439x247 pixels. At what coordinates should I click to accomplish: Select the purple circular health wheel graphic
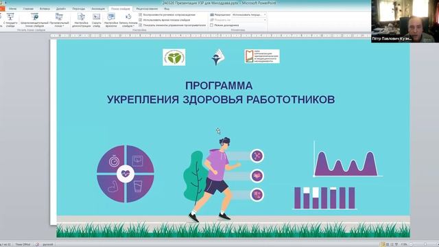click(x=126, y=174)
